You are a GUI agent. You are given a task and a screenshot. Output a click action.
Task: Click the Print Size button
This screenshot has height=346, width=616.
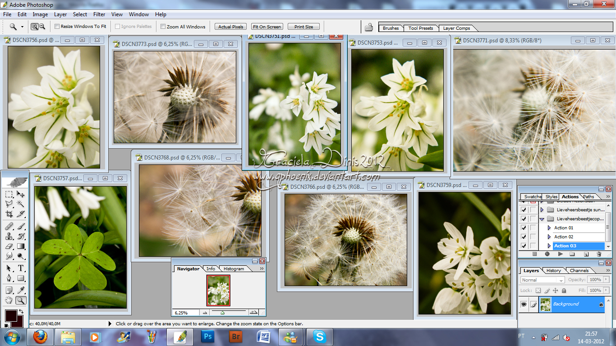[x=303, y=27]
